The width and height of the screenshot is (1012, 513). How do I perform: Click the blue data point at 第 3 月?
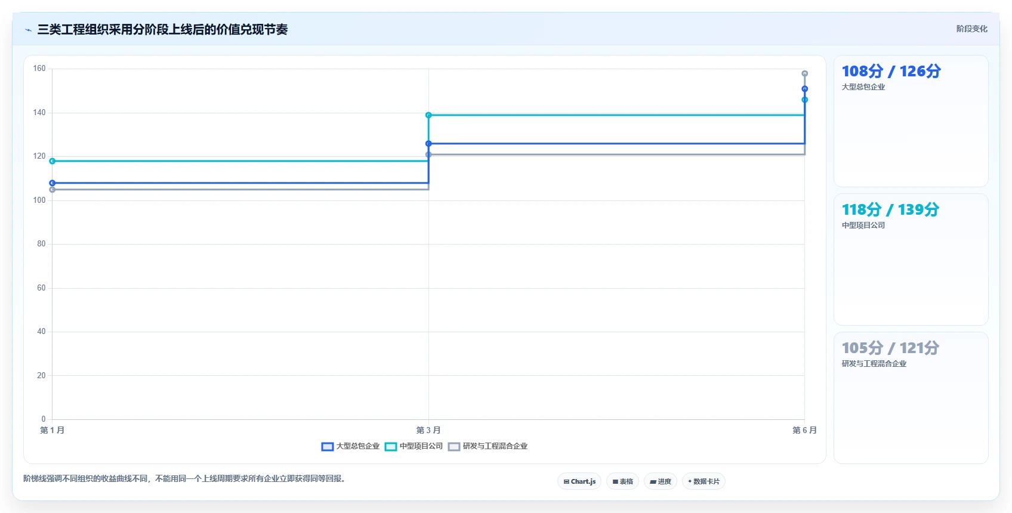click(428, 144)
